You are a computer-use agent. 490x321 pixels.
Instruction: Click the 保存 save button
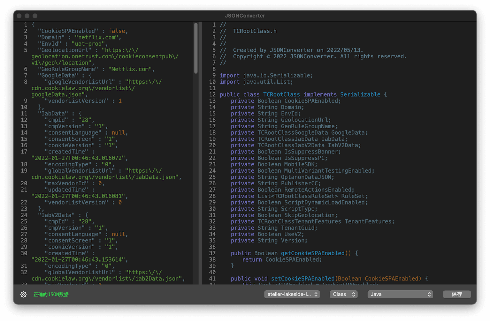457,294
